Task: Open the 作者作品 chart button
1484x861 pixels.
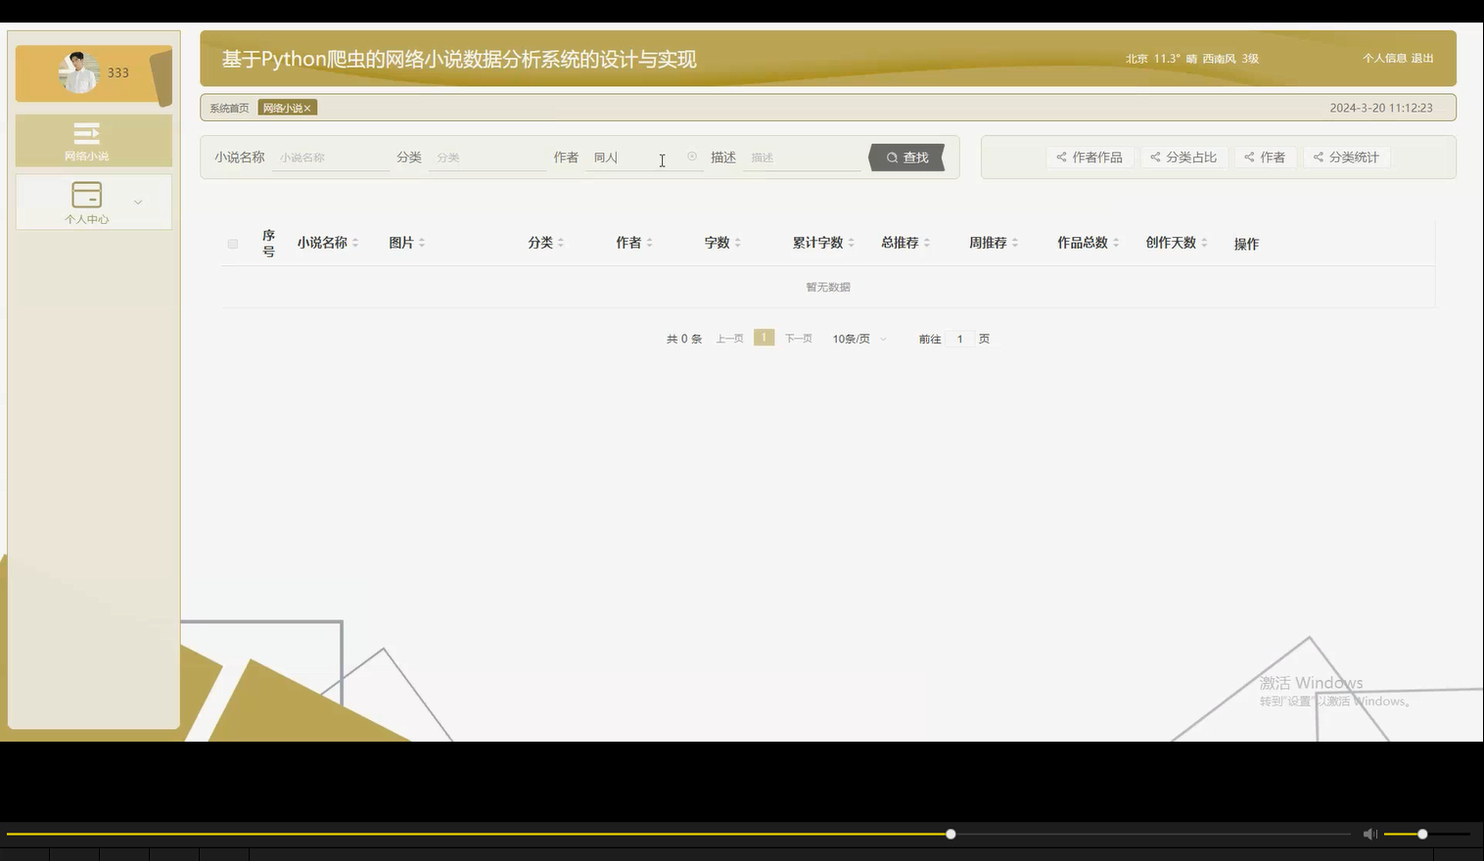Action: [x=1090, y=158]
